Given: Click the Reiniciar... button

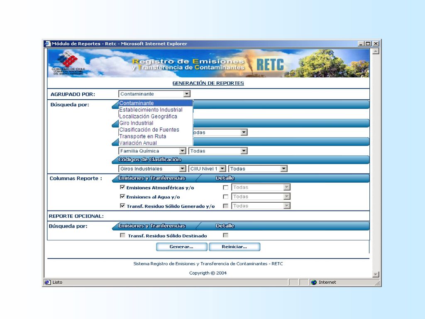Looking at the screenshot, I should coord(234,247).
